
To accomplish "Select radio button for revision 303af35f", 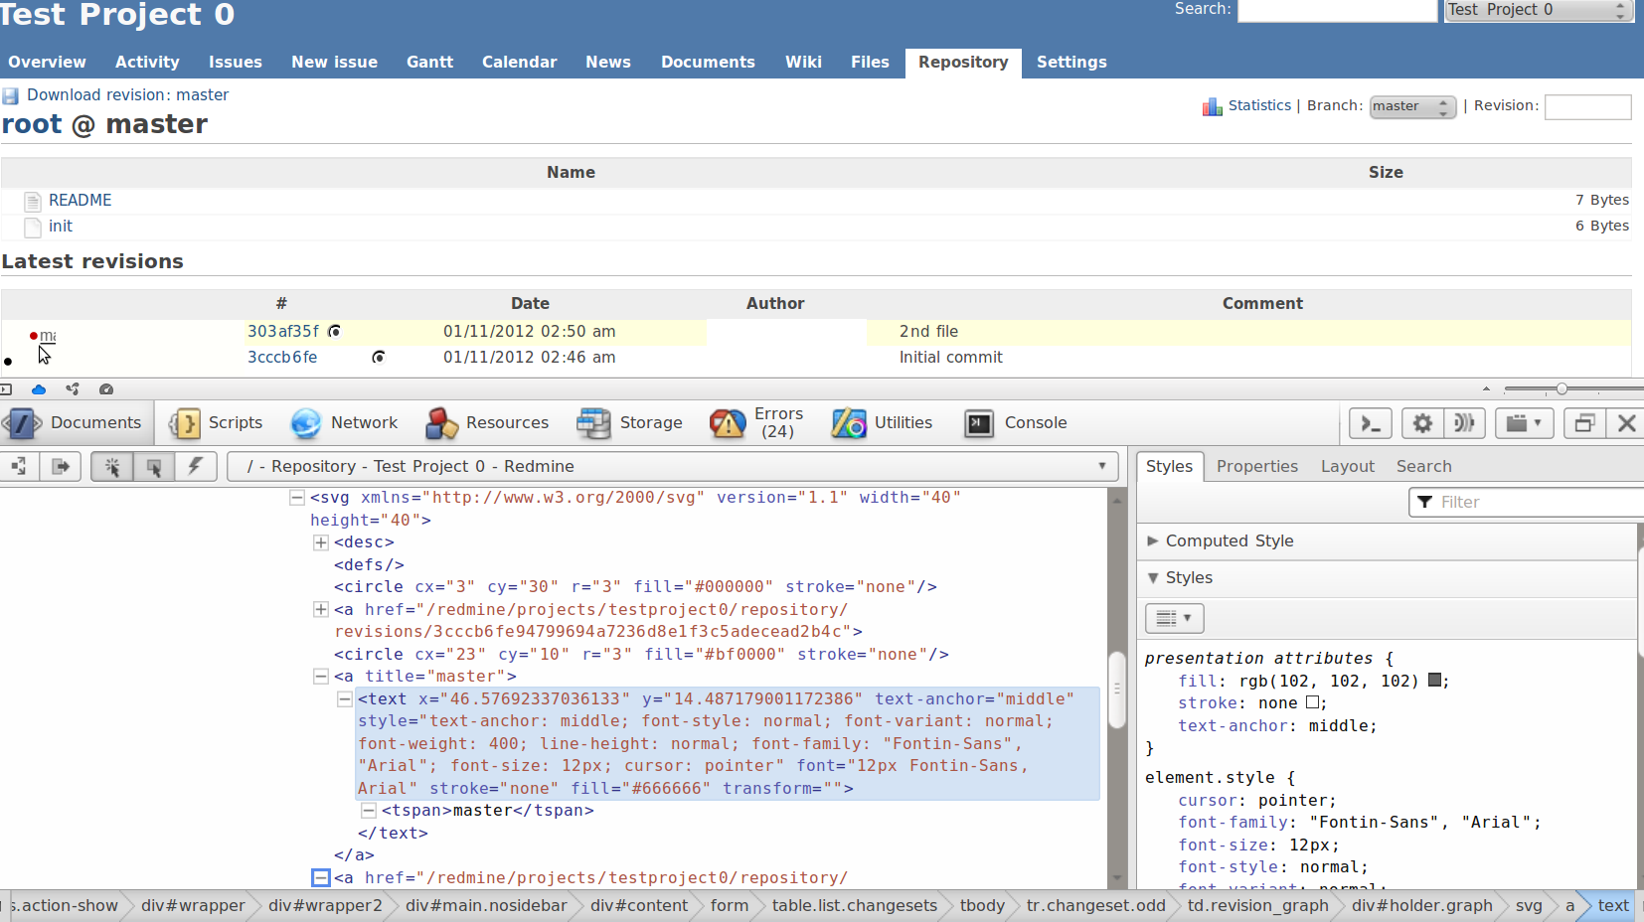I will [x=334, y=331].
